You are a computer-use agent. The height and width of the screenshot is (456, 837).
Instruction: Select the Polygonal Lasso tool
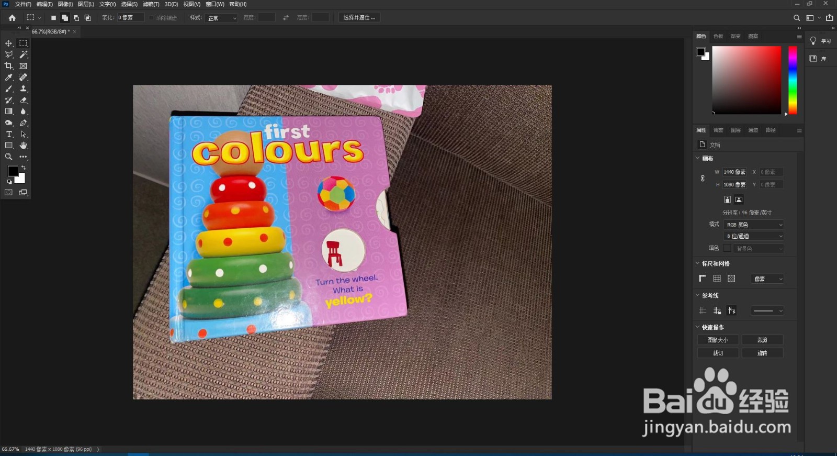click(9, 54)
